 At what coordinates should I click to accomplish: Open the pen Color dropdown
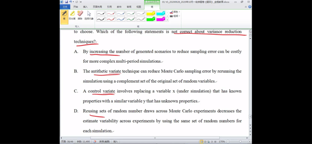(175, 12)
